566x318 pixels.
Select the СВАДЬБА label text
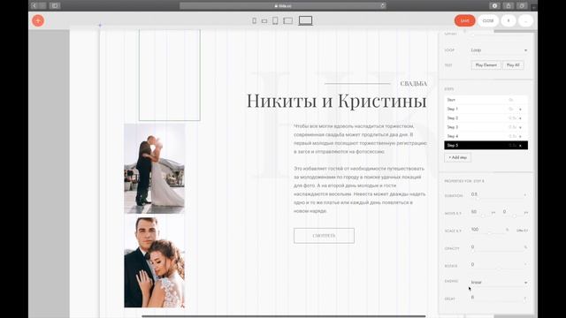pos(413,84)
